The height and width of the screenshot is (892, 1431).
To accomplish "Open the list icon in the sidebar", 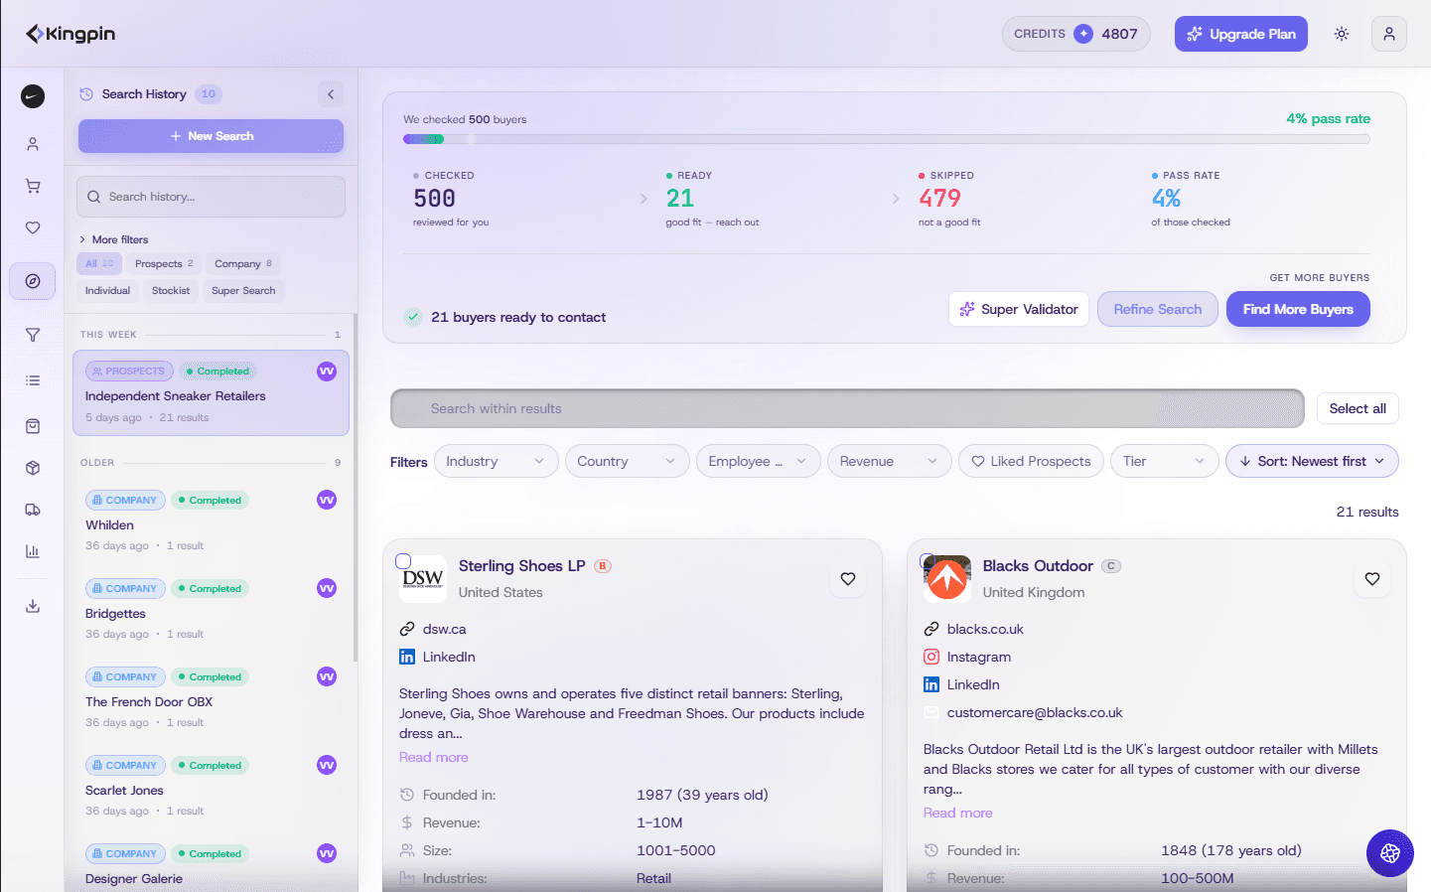I will pyautogui.click(x=33, y=380).
